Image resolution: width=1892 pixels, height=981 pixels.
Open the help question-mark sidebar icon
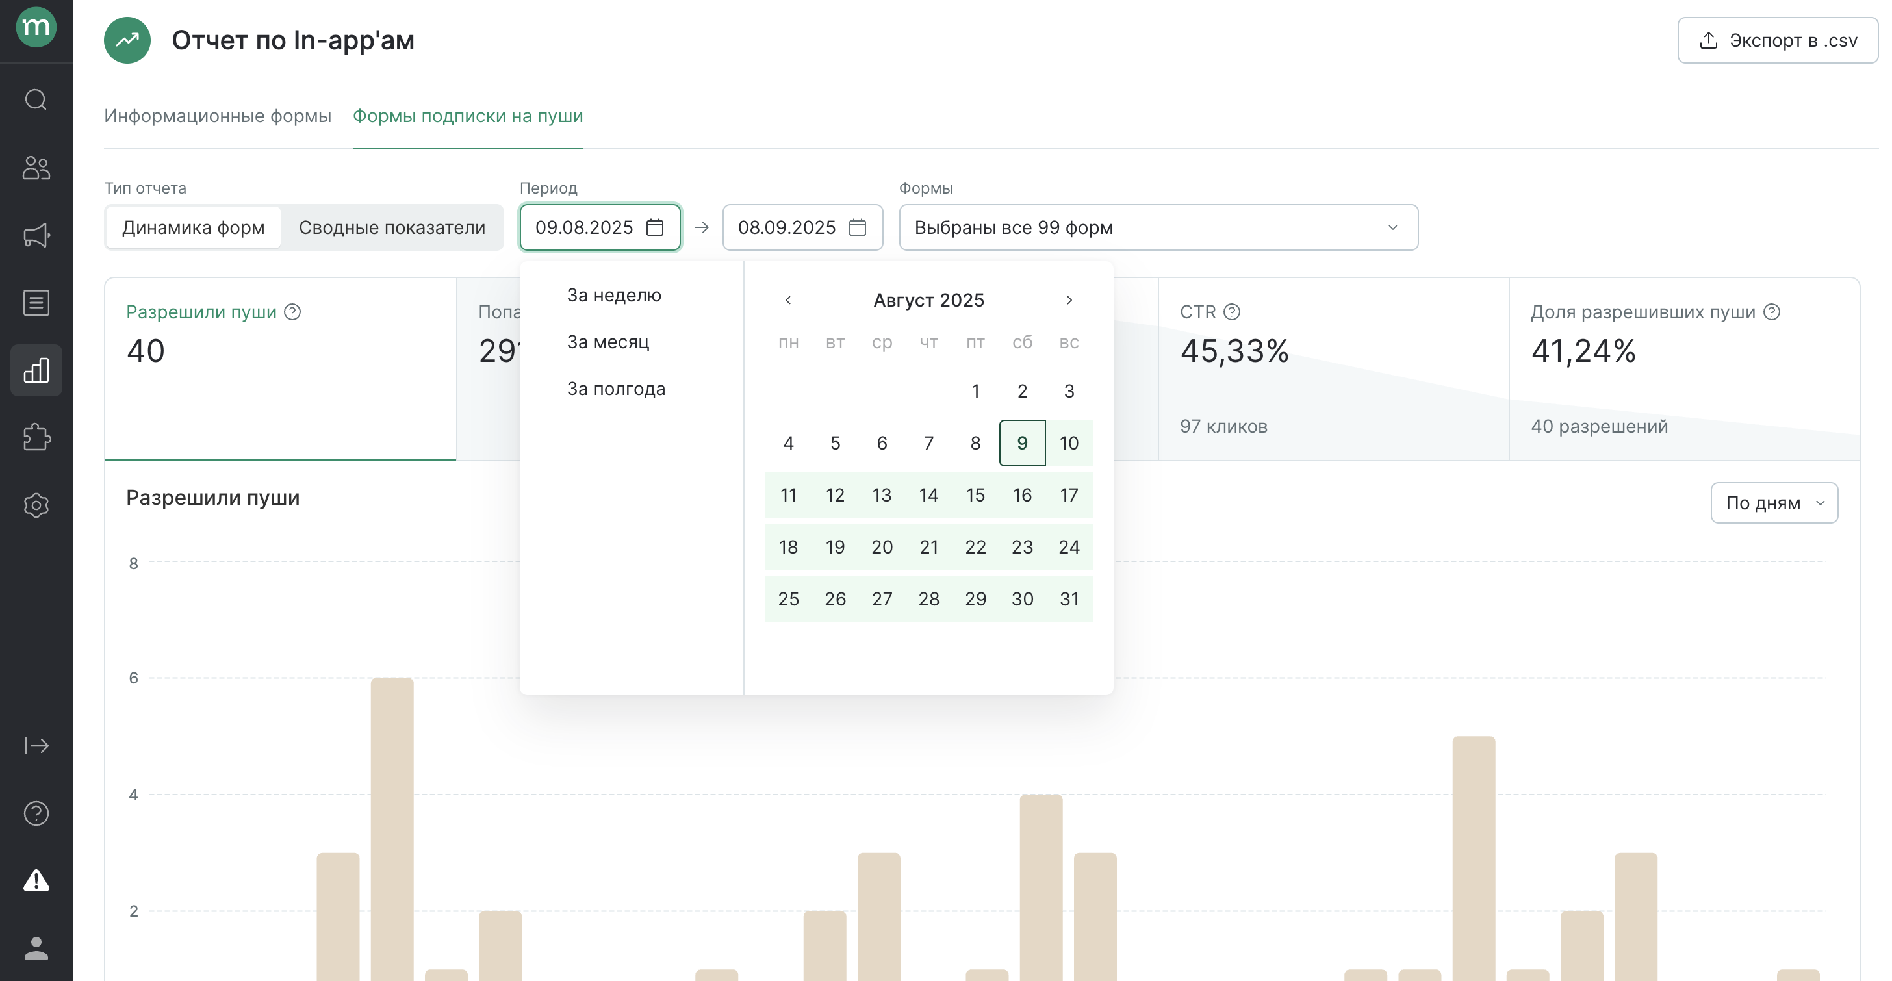(x=36, y=813)
